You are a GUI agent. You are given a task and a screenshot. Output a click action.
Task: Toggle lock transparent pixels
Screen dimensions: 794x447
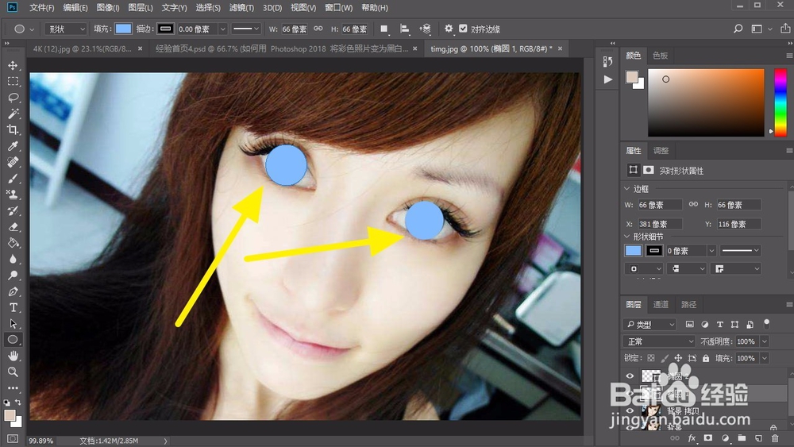point(651,358)
